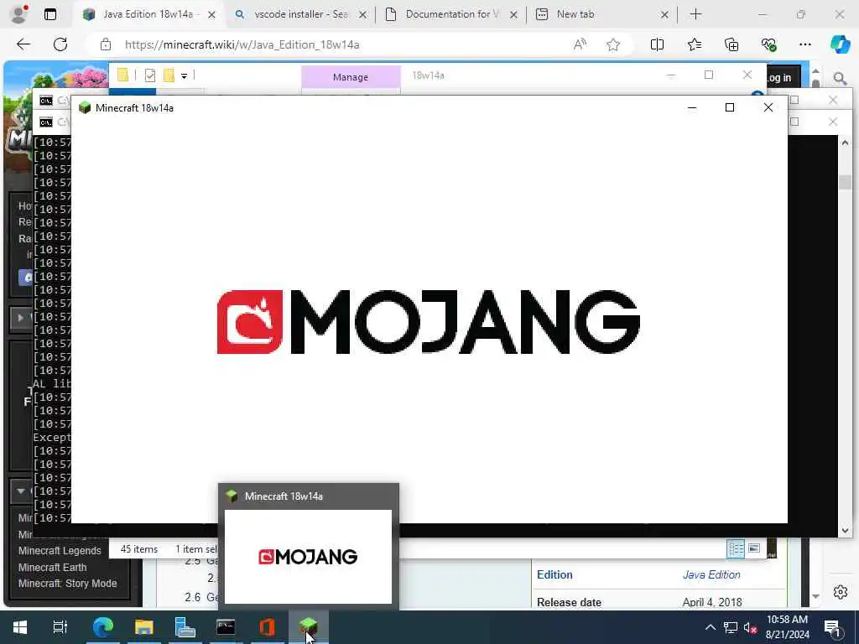Open Favorites list icon
The height and width of the screenshot is (644, 859).
[x=694, y=45]
